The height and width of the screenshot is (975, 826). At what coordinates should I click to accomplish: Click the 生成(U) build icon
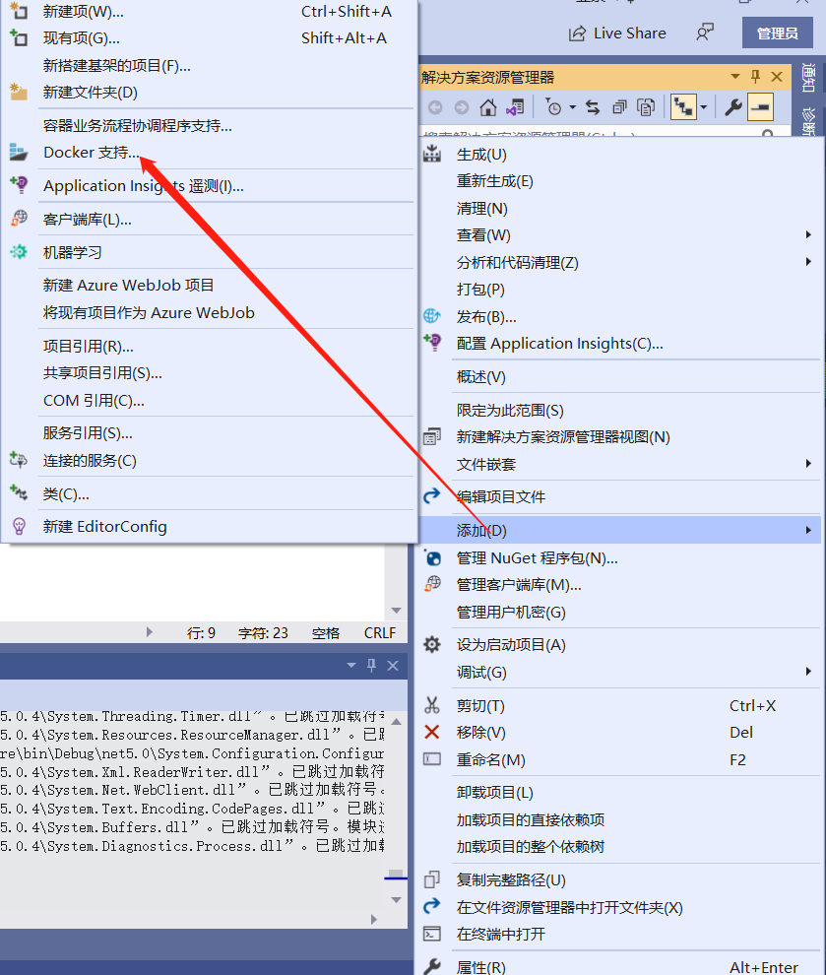(432, 154)
